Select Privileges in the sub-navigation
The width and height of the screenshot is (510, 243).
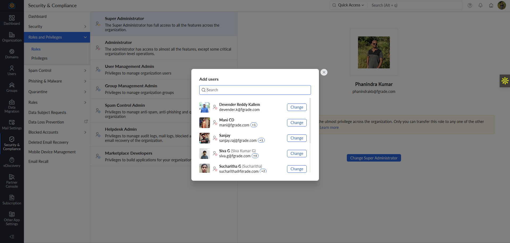tap(39, 58)
